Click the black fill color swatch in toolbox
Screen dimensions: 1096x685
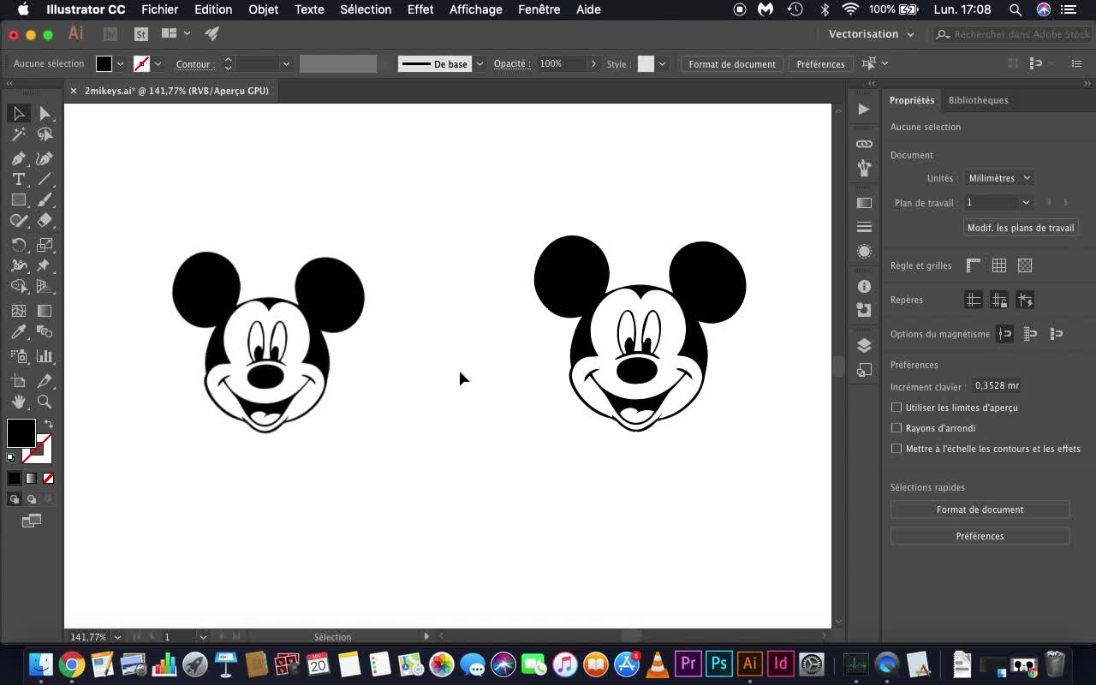(x=20, y=432)
